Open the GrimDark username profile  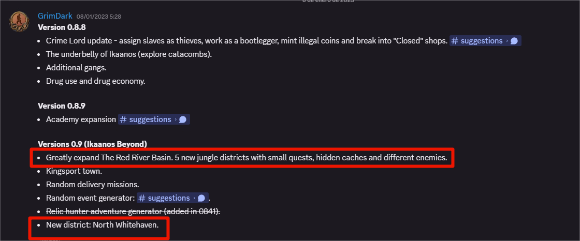pos(55,16)
